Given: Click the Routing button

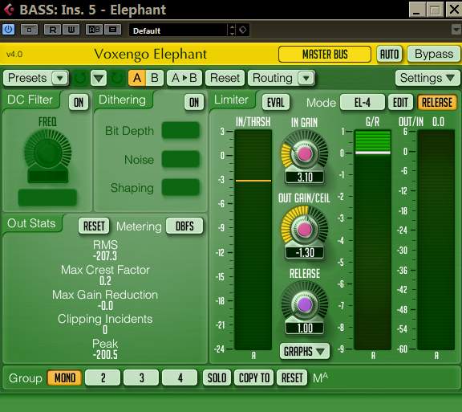Looking at the screenshot, I should (273, 78).
